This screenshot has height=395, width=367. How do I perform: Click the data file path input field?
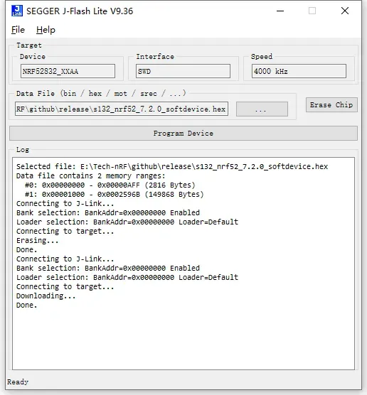pyautogui.click(x=122, y=109)
